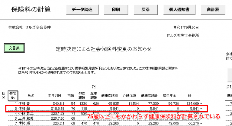Select the 健保No header cell
The width and height of the screenshot is (232, 126).
[x=13, y=96]
